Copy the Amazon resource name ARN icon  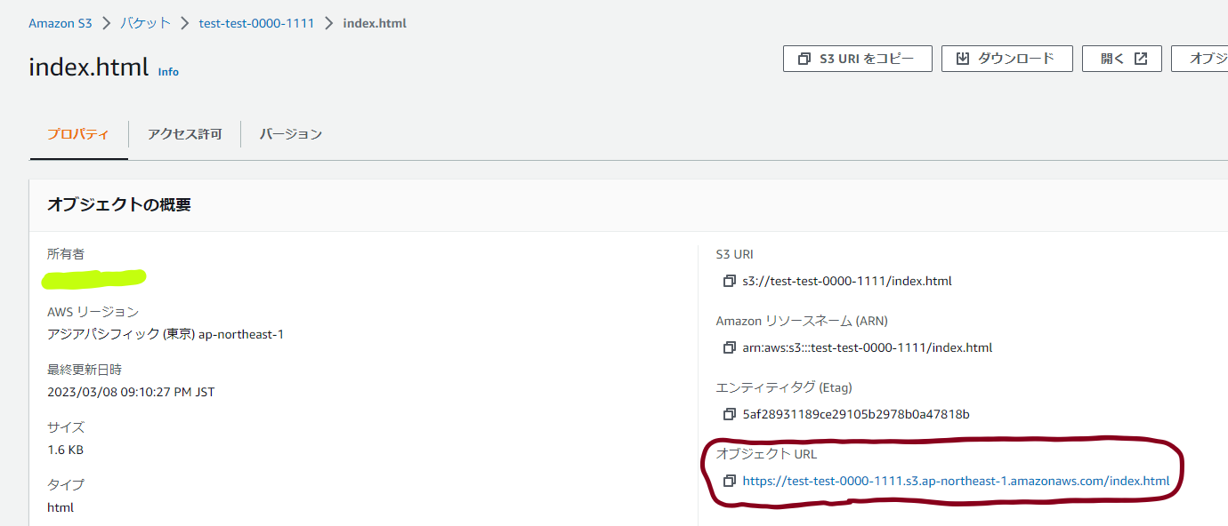(730, 347)
